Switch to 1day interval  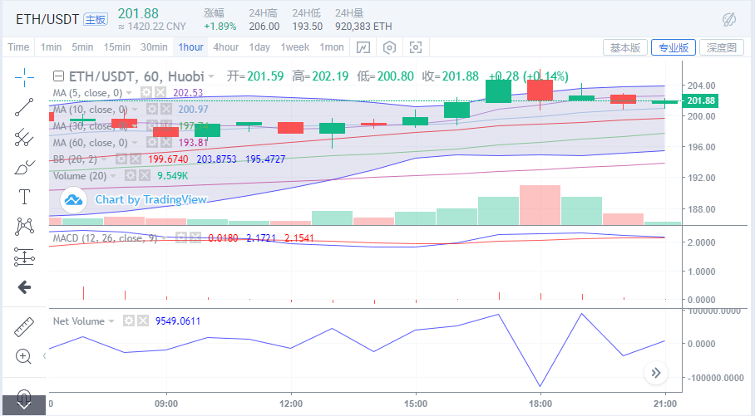coord(259,47)
